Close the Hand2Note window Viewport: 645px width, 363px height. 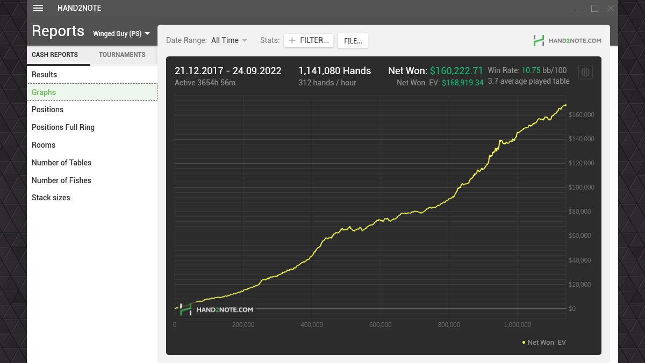[x=611, y=8]
